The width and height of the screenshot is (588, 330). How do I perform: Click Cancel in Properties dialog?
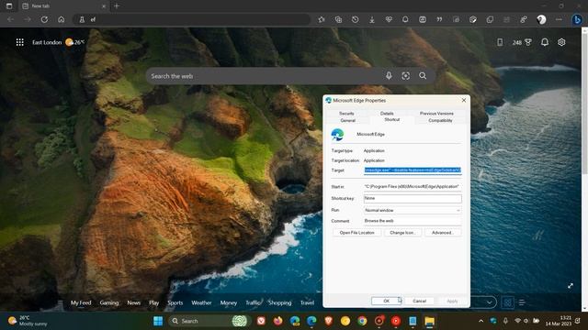coord(419,302)
